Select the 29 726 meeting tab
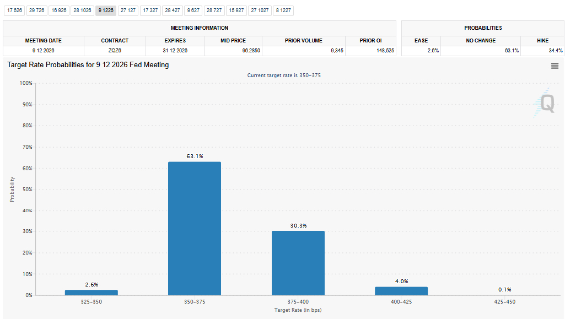 (x=37, y=10)
